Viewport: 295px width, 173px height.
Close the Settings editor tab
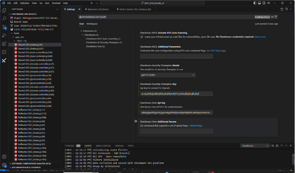coord(79,9)
